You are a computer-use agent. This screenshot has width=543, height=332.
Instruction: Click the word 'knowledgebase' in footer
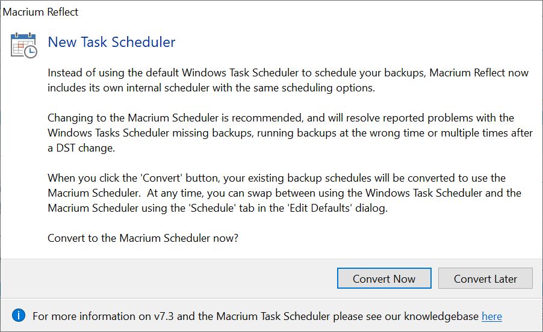pos(441,316)
